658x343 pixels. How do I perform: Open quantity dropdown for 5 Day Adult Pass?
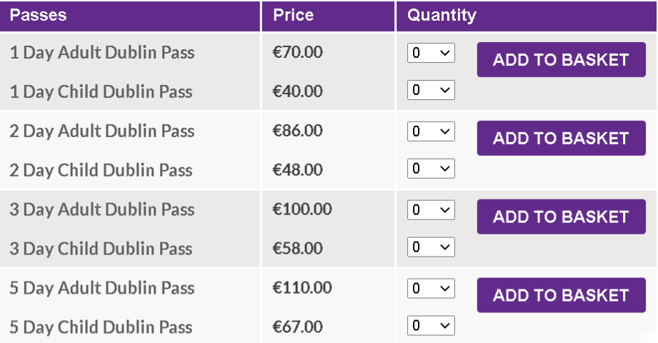pyautogui.click(x=431, y=289)
